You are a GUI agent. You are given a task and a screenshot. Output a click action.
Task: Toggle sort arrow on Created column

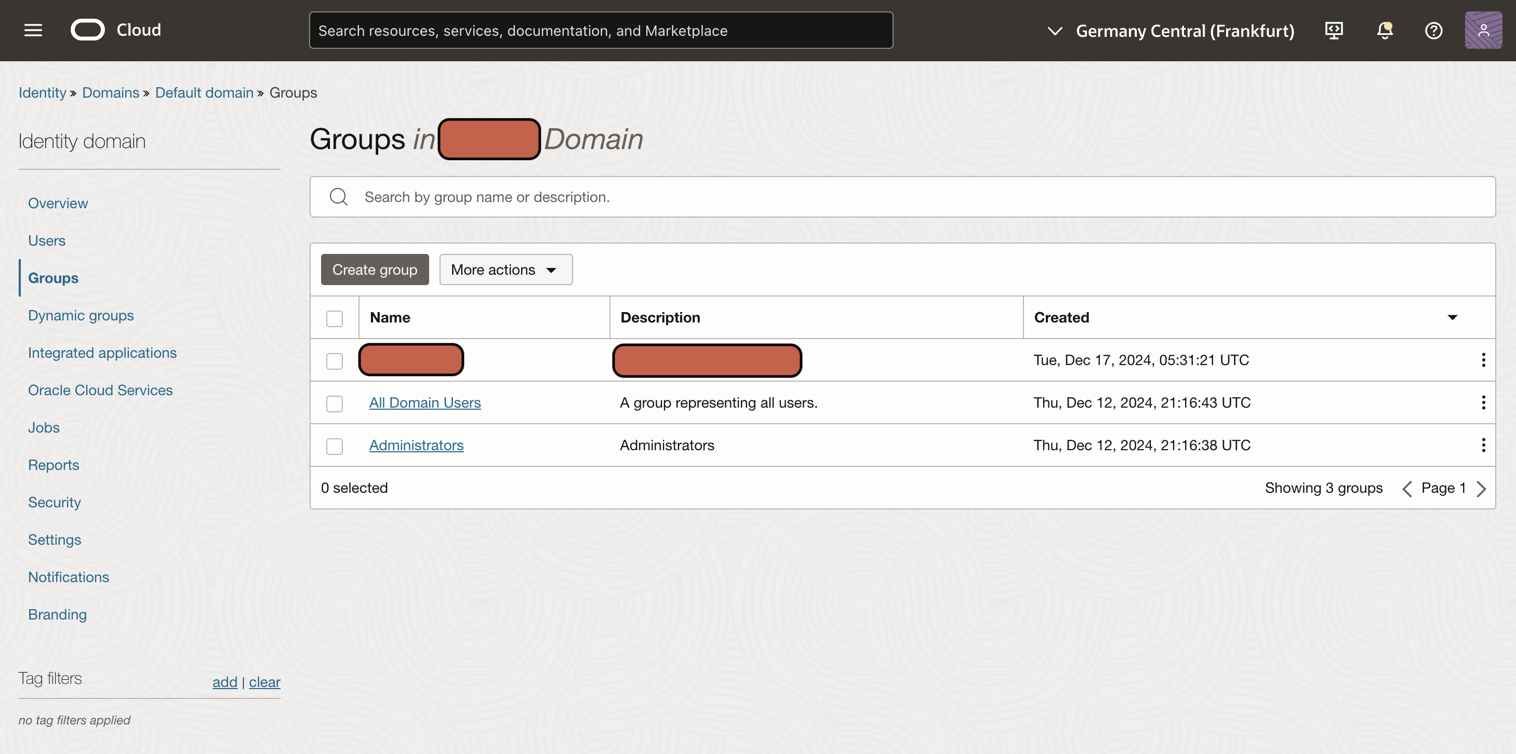coord(1453,318)
